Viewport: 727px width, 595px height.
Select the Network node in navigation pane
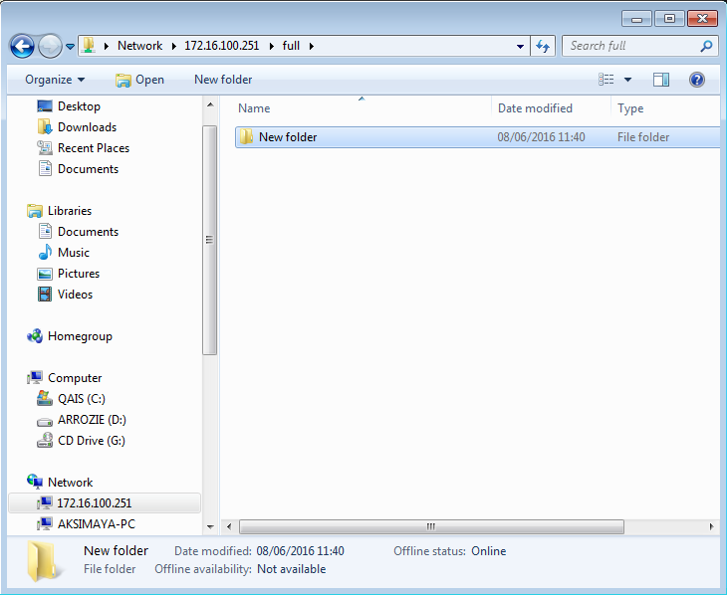click(70, 482)
